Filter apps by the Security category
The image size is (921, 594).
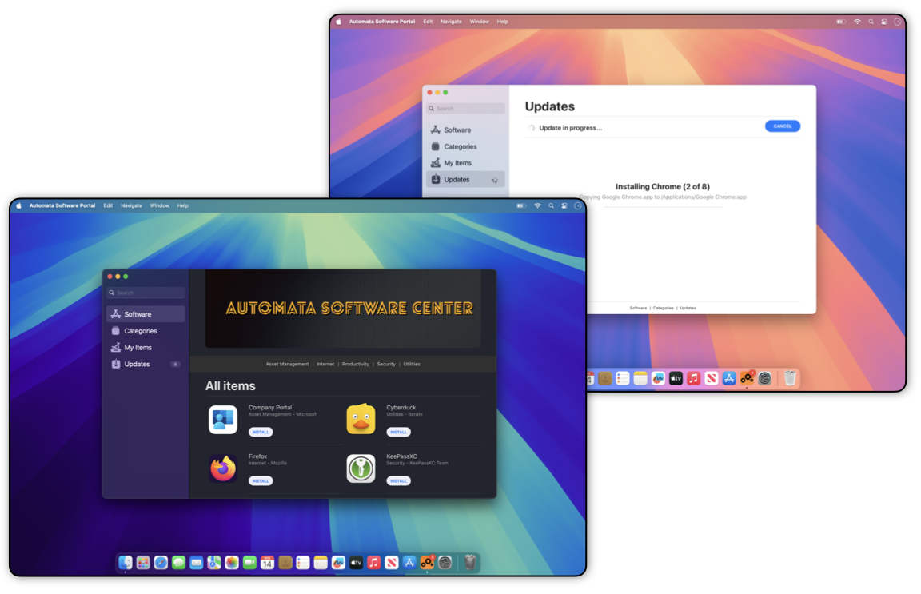pos(385,364)
